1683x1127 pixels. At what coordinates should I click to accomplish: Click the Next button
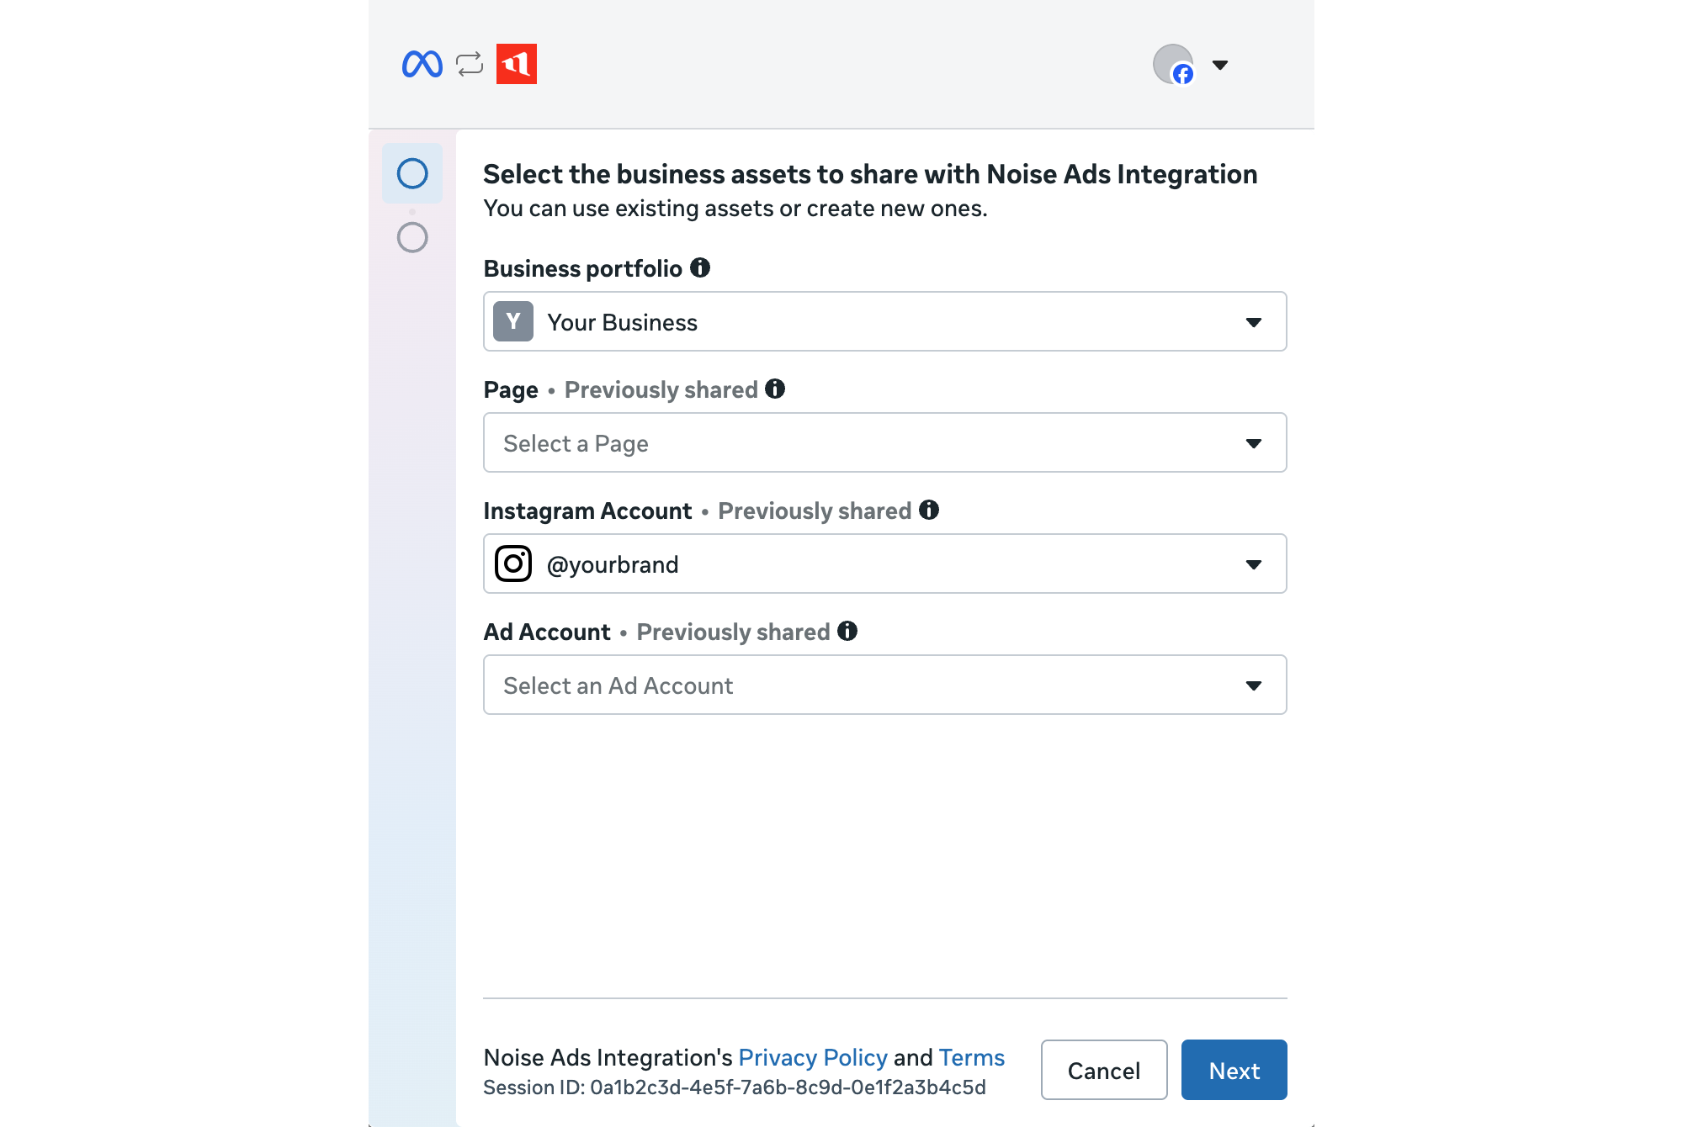click(1234, 1070)
